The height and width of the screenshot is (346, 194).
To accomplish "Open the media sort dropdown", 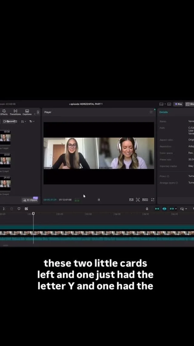I will [x=23, y=121].
